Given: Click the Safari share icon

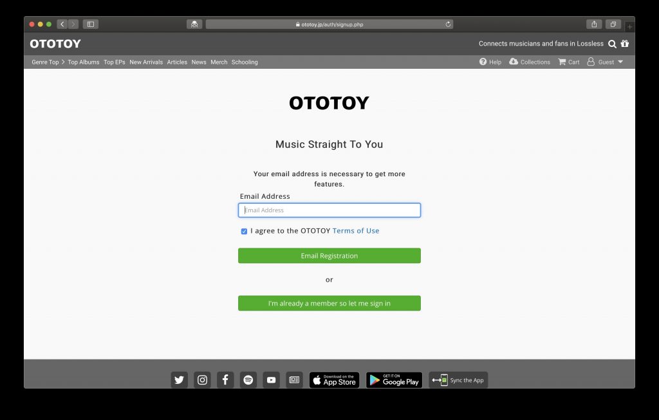Looking at the screenshot, I should pos(594,24).
